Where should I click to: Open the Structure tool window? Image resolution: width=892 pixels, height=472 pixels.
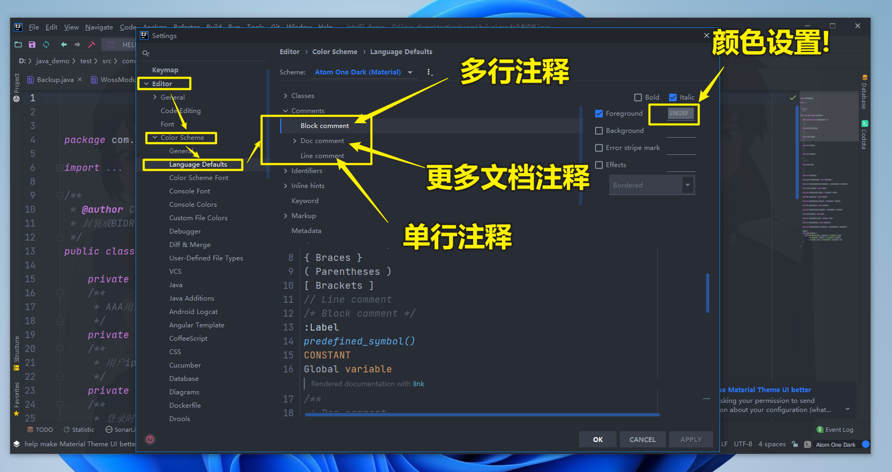[17, 353]
